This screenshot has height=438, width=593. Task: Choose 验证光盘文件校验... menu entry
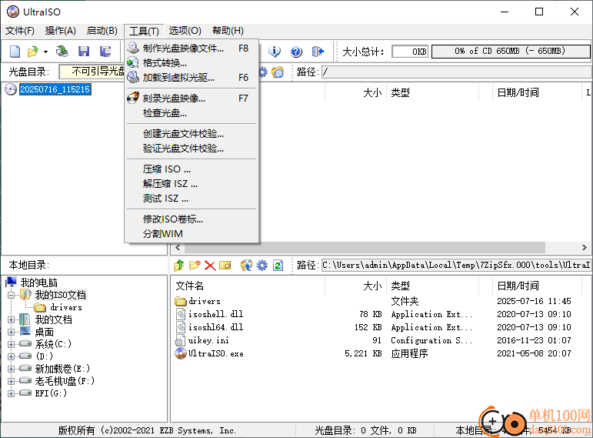coord(192,149)
